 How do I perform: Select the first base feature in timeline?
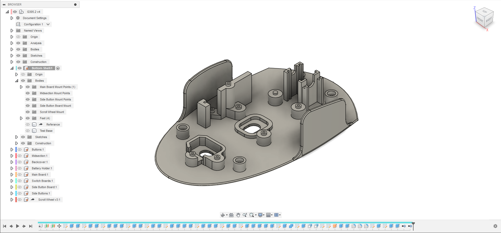tap(40, 226)
